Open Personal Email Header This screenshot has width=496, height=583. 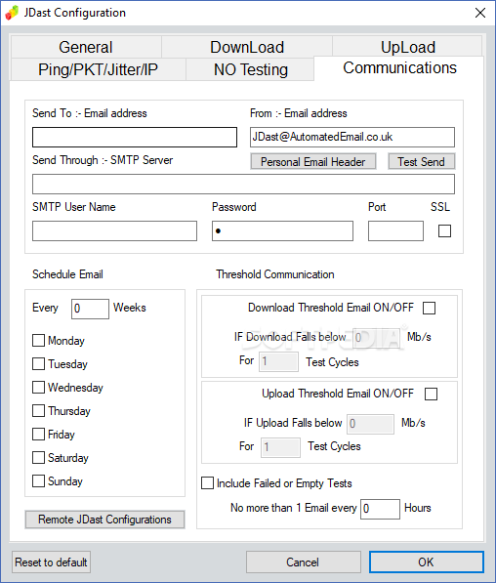pyautogui.click(x=313, y=162)
